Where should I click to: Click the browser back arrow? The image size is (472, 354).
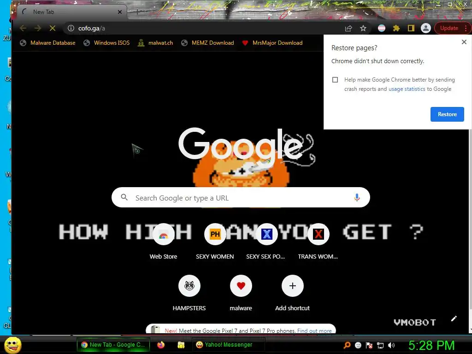(x=23, y=28)
